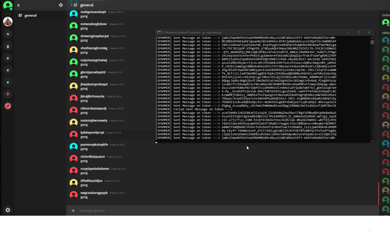Click username dmwozgivxpbocpd
The width and height of the screenshot is (390, 231).
tap(94, 36)
